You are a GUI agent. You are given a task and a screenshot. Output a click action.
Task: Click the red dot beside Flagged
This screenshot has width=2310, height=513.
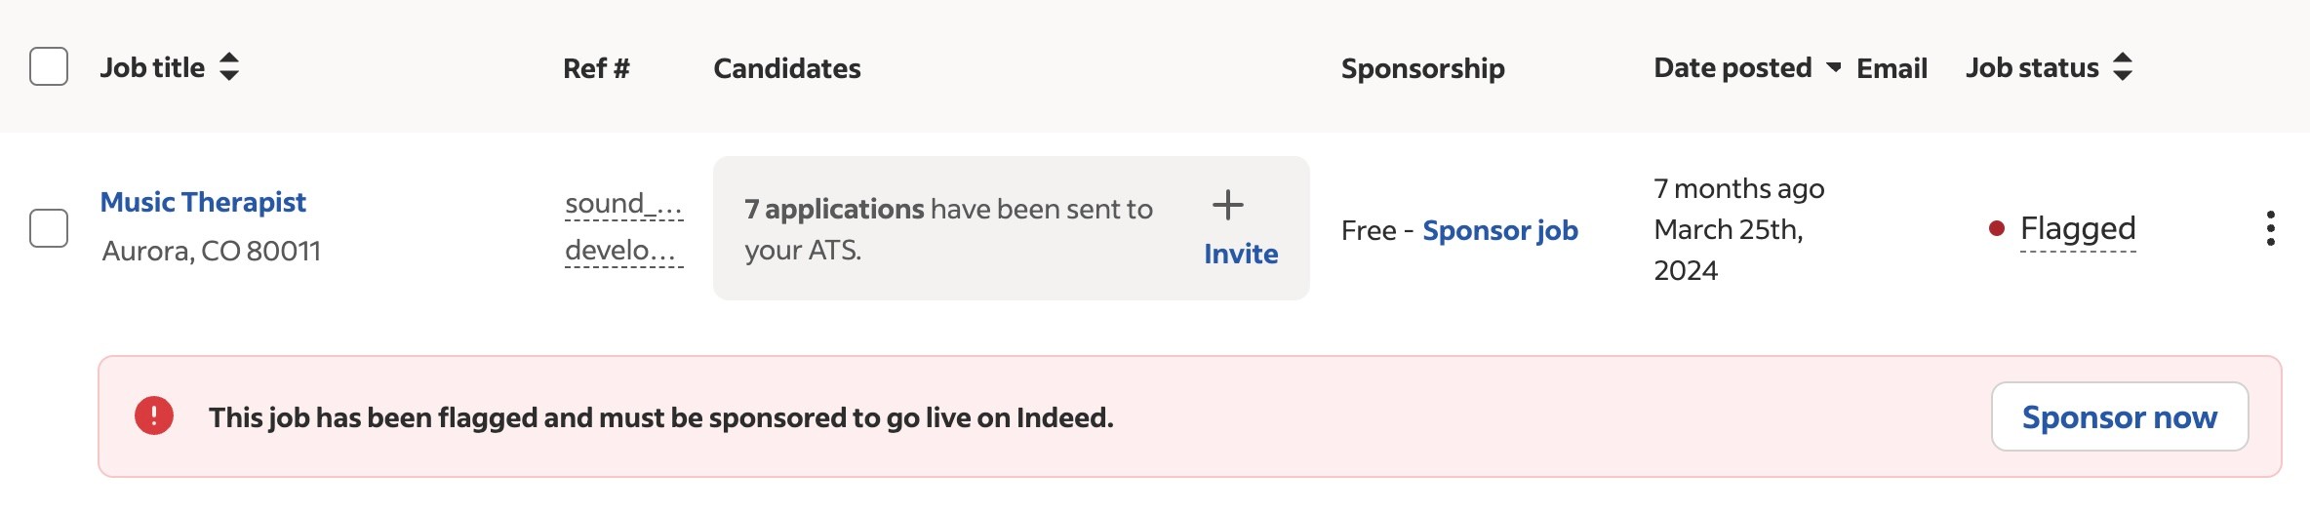(1997, 228)
